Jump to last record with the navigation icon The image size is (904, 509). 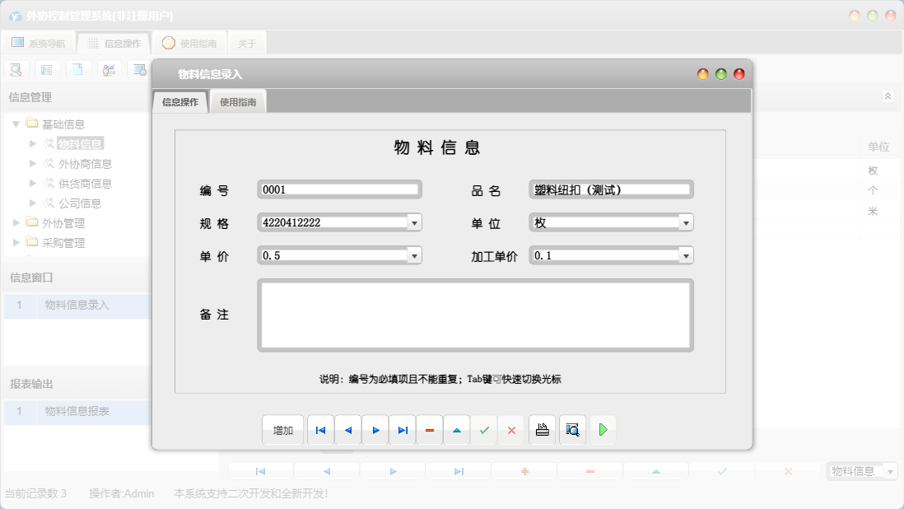click(x=403, y=429)
